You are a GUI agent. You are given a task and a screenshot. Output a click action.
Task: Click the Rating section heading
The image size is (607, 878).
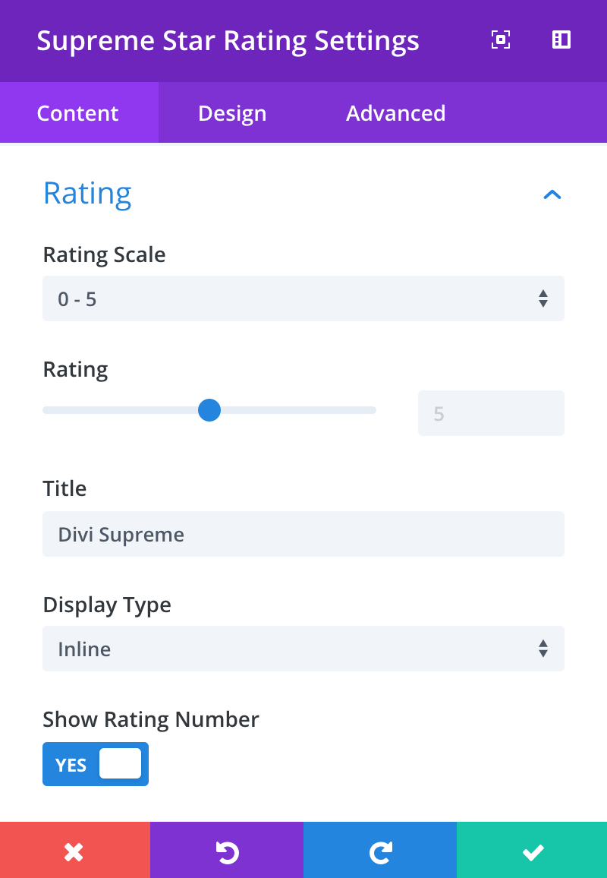tap(87, 193)
